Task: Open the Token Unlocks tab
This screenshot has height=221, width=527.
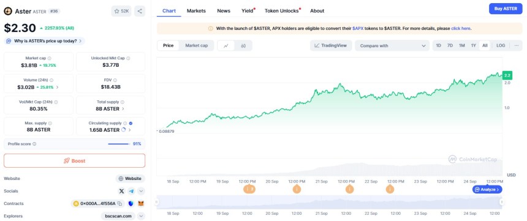Action: [x=282, y=11]
